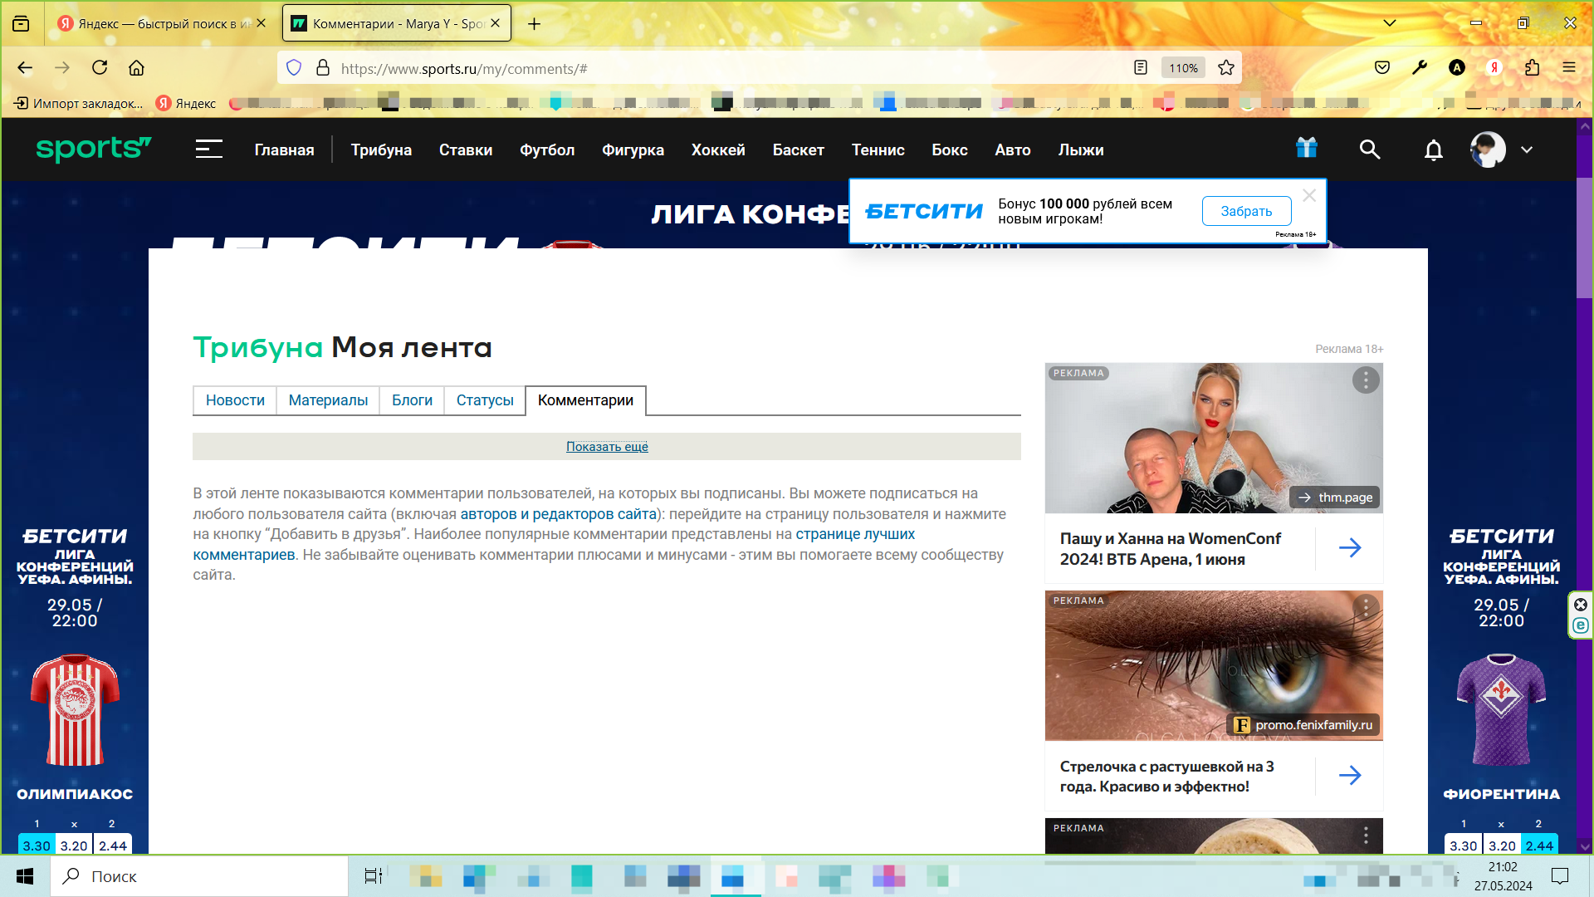Open the Windows Start menu
This screenshot has width=1594, height=897.
pyautogui.click(x=25, y=876)
